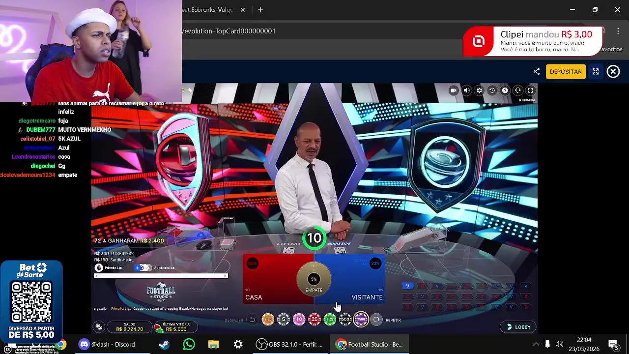The height and width of the screenshot is (354, 629).
Task: Open WhatsApp from the taskbar
Action: tap(189, 344)
